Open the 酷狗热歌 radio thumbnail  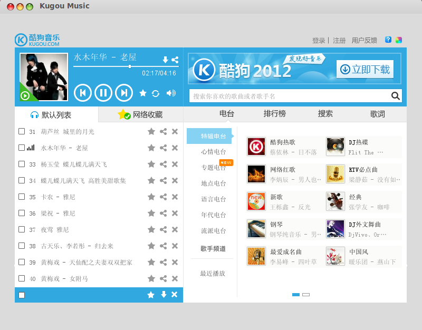click(256, 147)
